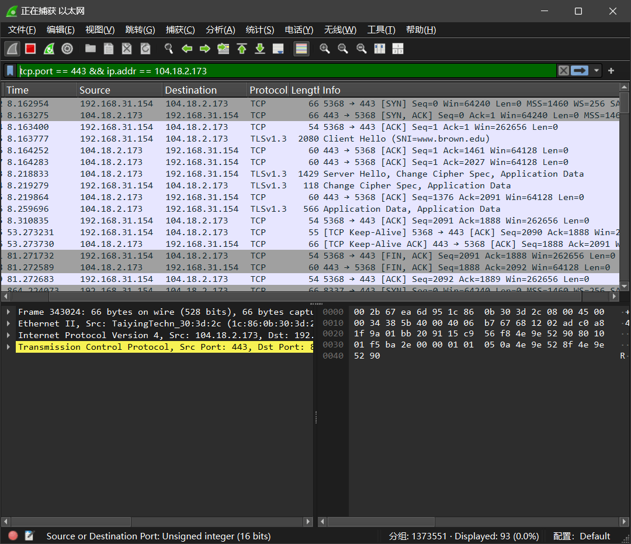Select packet at time 81.271732
Image resolution: width=631 pixels, height=544 pixels.
(x=310, y=256)
